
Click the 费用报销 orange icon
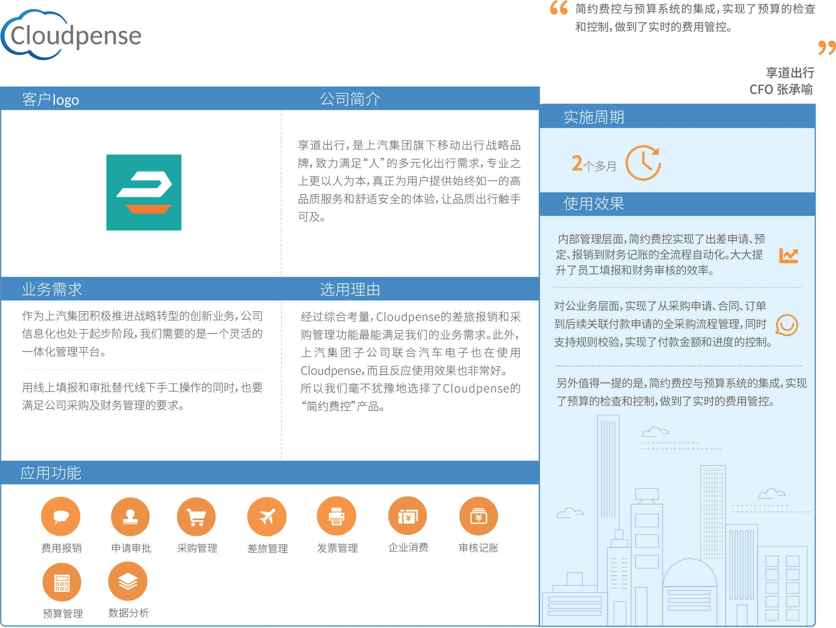[60, 516]
